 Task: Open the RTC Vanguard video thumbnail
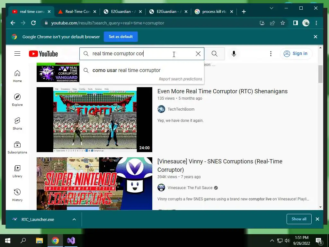(x=58, y=72)
